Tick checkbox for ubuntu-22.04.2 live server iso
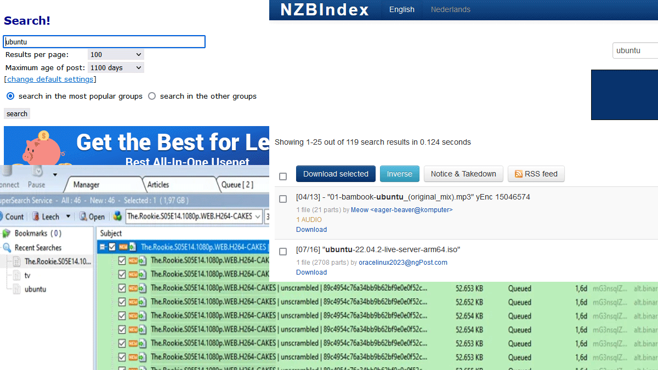Screen dimensions: 658x370 point(283,252)
